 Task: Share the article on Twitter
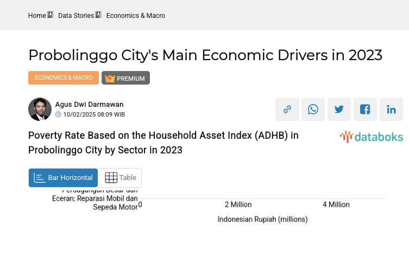[x=339, y=109]
